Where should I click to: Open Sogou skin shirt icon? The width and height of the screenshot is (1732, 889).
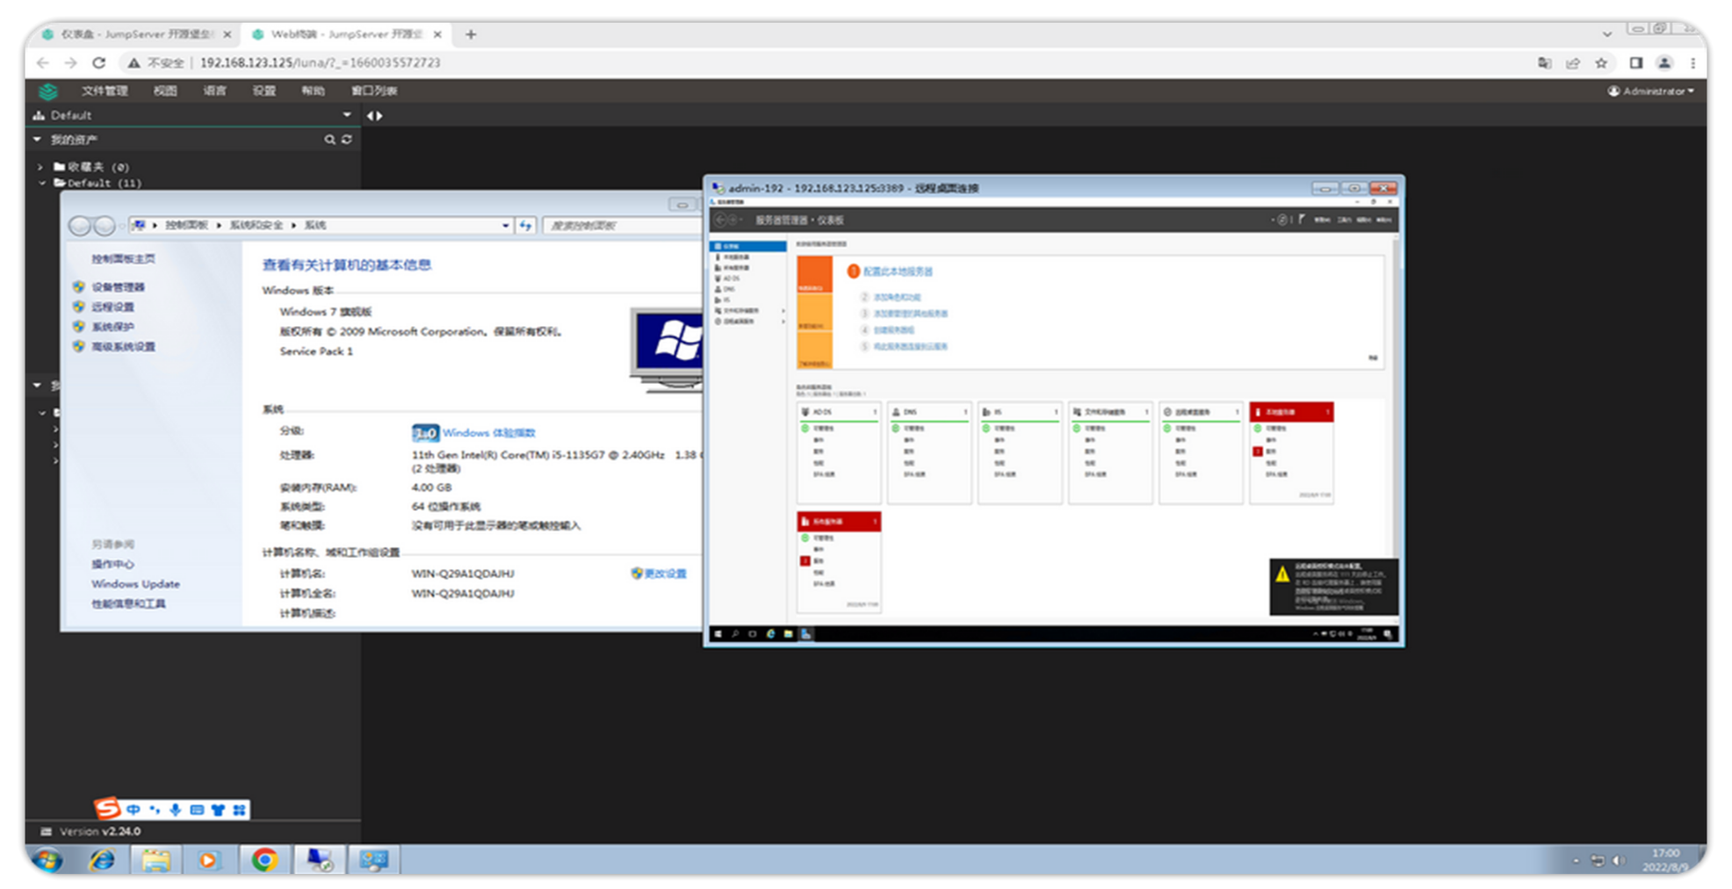click(x=218, y=810)
